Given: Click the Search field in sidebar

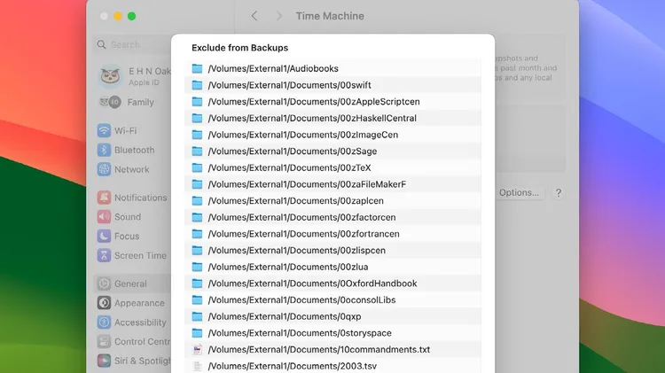Looking at the screenshot, I should point(132,44).
